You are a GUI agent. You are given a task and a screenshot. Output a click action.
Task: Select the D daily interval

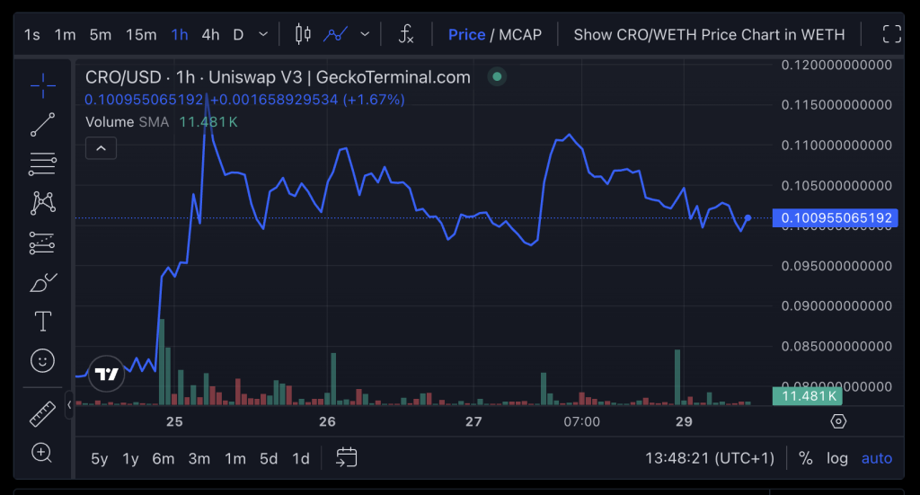tap(238, 35)
